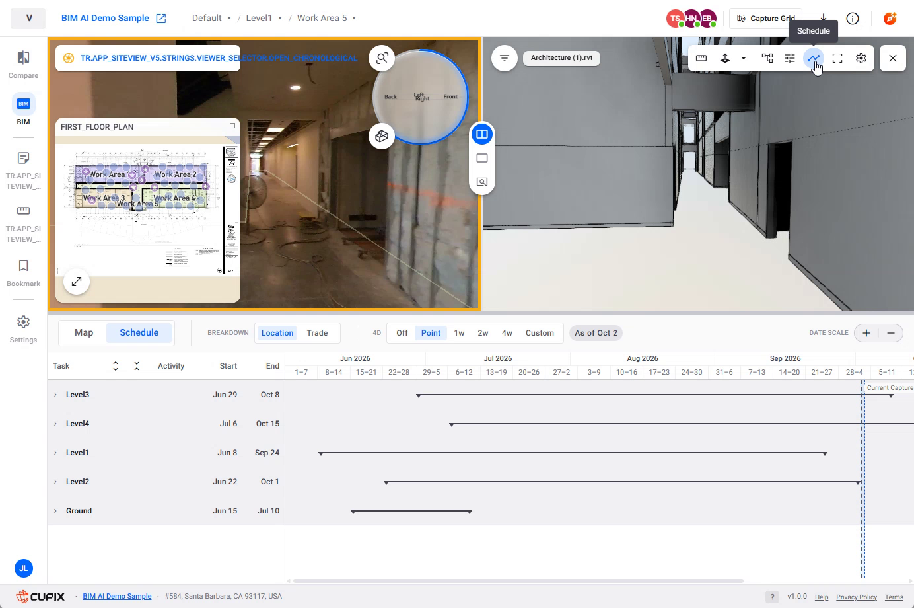This screenshot has width=914, height=608.
Task: Expand the floor plan minimap with arrow icon
Action: point(77,282)
